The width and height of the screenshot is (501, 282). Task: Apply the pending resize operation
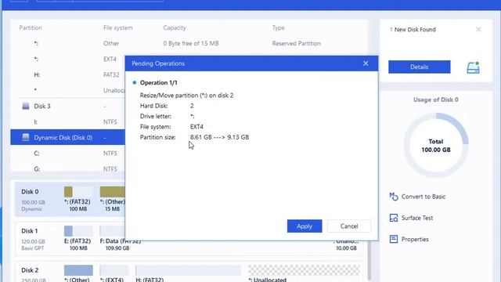305,226
